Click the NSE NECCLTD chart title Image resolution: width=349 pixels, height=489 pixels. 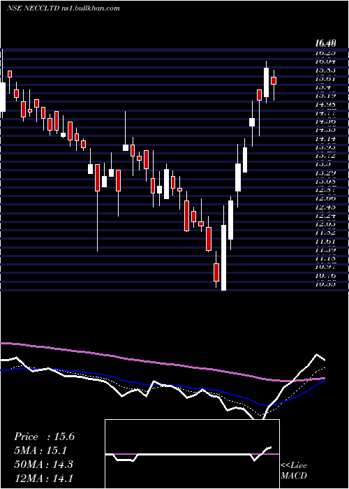click(64, 8)
